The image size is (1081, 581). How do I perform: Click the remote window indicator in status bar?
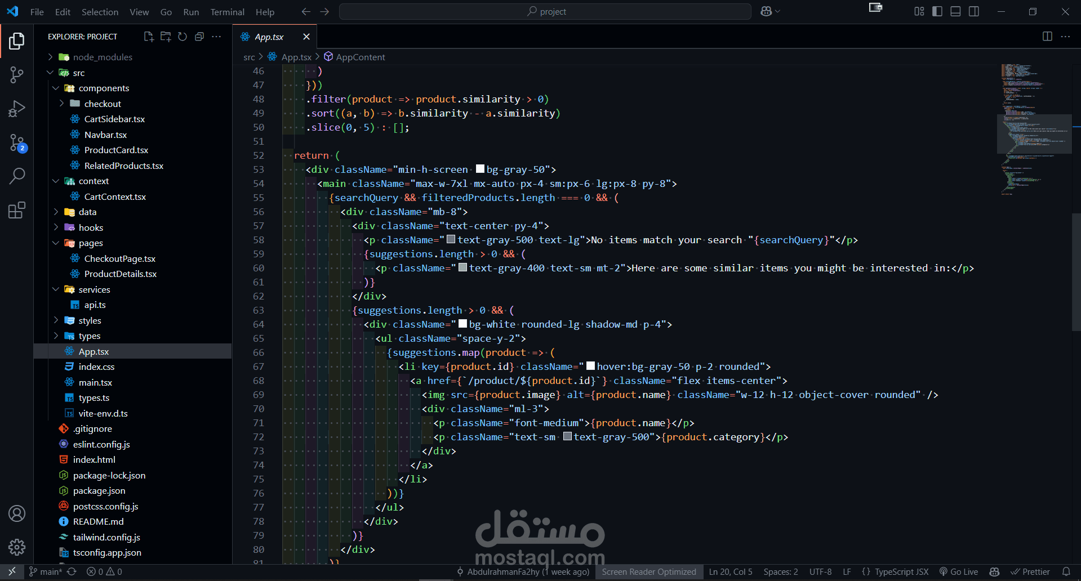click(12, 571)
